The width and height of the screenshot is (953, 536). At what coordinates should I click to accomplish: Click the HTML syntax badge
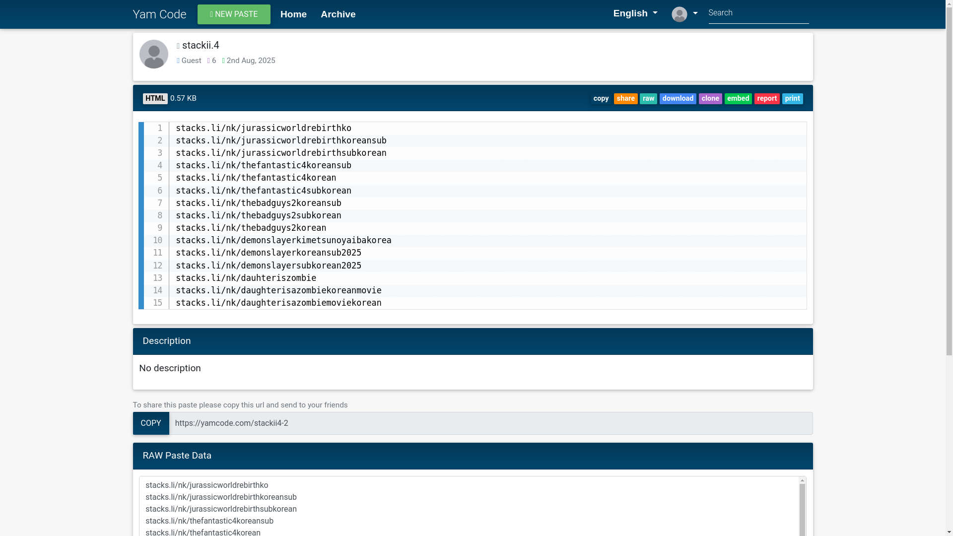coord(155,99)
